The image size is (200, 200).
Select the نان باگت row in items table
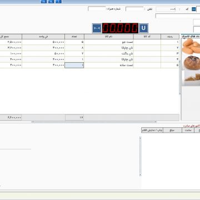pyautogui.click(x=89, y=54)
